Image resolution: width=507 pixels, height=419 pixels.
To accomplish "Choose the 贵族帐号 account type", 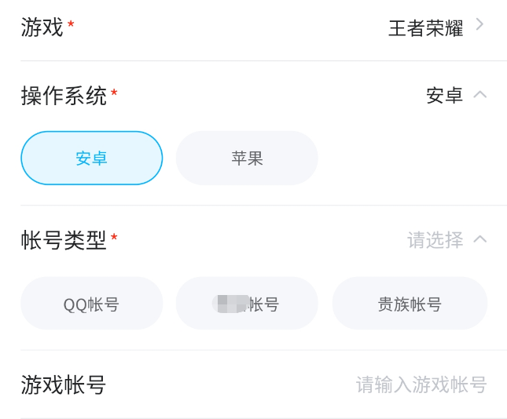I will [410, 304].
